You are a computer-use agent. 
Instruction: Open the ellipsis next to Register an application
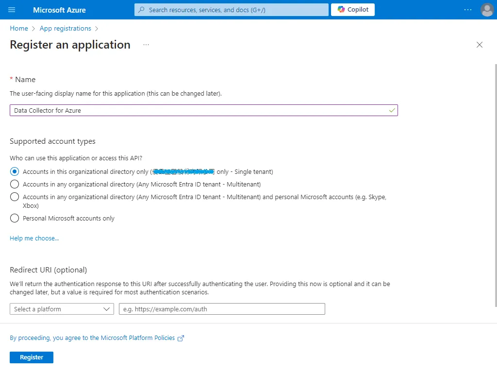[x=146, y=45]
